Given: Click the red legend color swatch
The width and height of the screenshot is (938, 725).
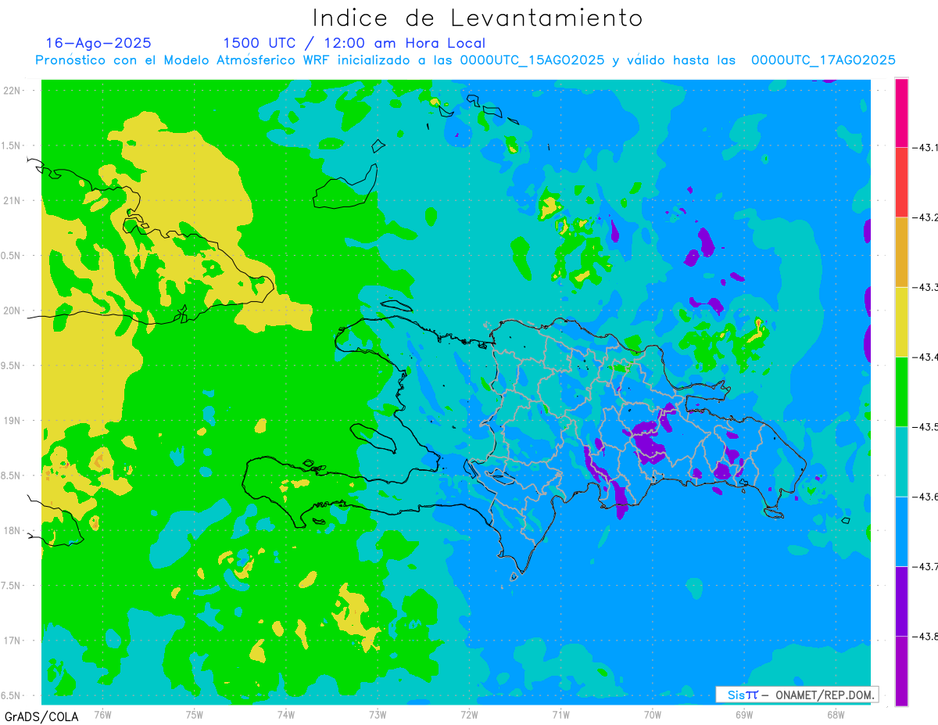Looking at the screenshot, I should pos(901,182).
